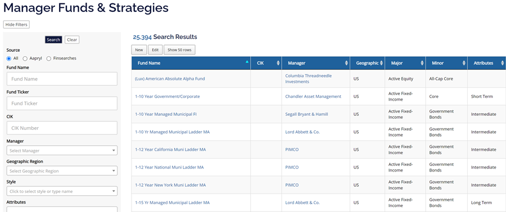The image size is (506, 212).
Task: Open 1-10 Year Government/Corporate fund link
Action: pos(167,97)
